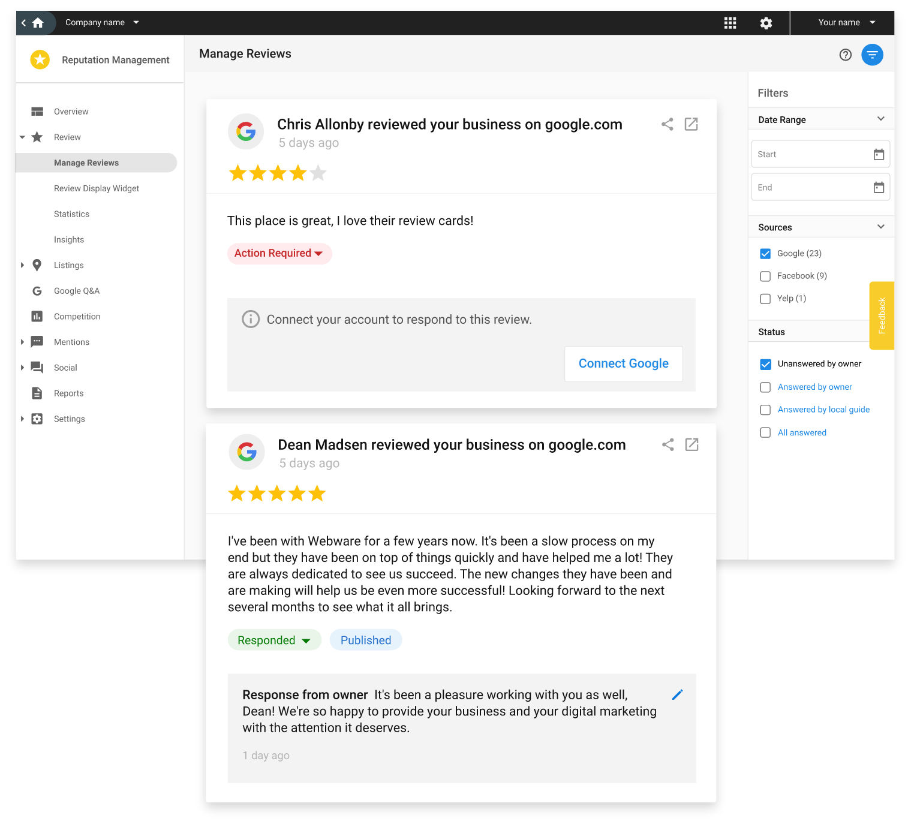Click the yellow Feedback tab on the right
Viewport: 911px width, 824px height.
(x=882, y=316)
